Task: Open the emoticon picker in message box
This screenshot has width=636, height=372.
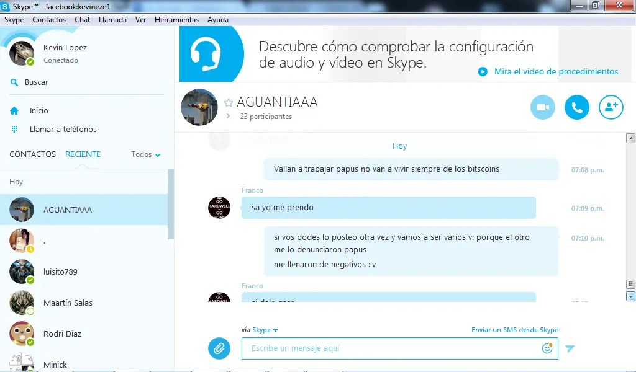Action: tap(547, 348)
